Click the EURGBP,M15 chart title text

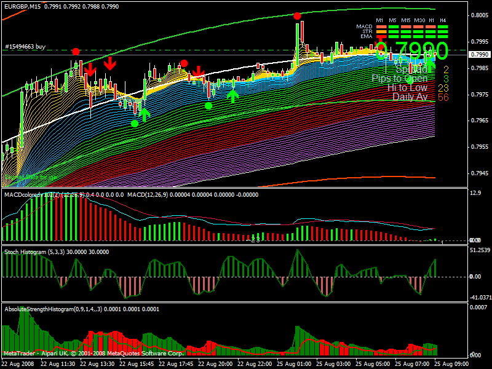click(20, 7)
